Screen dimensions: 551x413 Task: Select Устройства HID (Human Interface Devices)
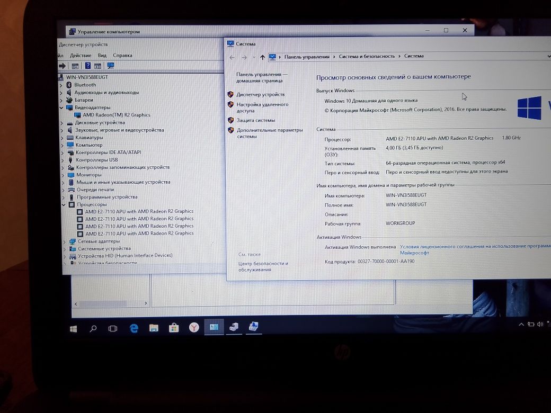click(125, 256)
